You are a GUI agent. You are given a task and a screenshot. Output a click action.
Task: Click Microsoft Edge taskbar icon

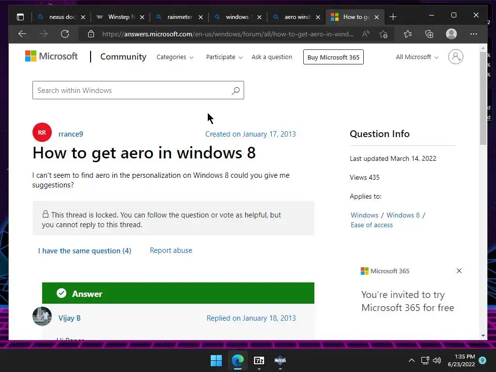click(x=237, y=360)
